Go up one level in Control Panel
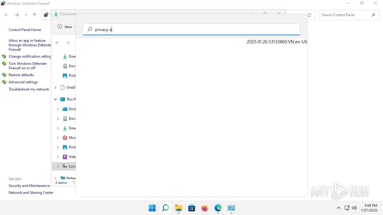Screen dimensions: 383x215 34,15
